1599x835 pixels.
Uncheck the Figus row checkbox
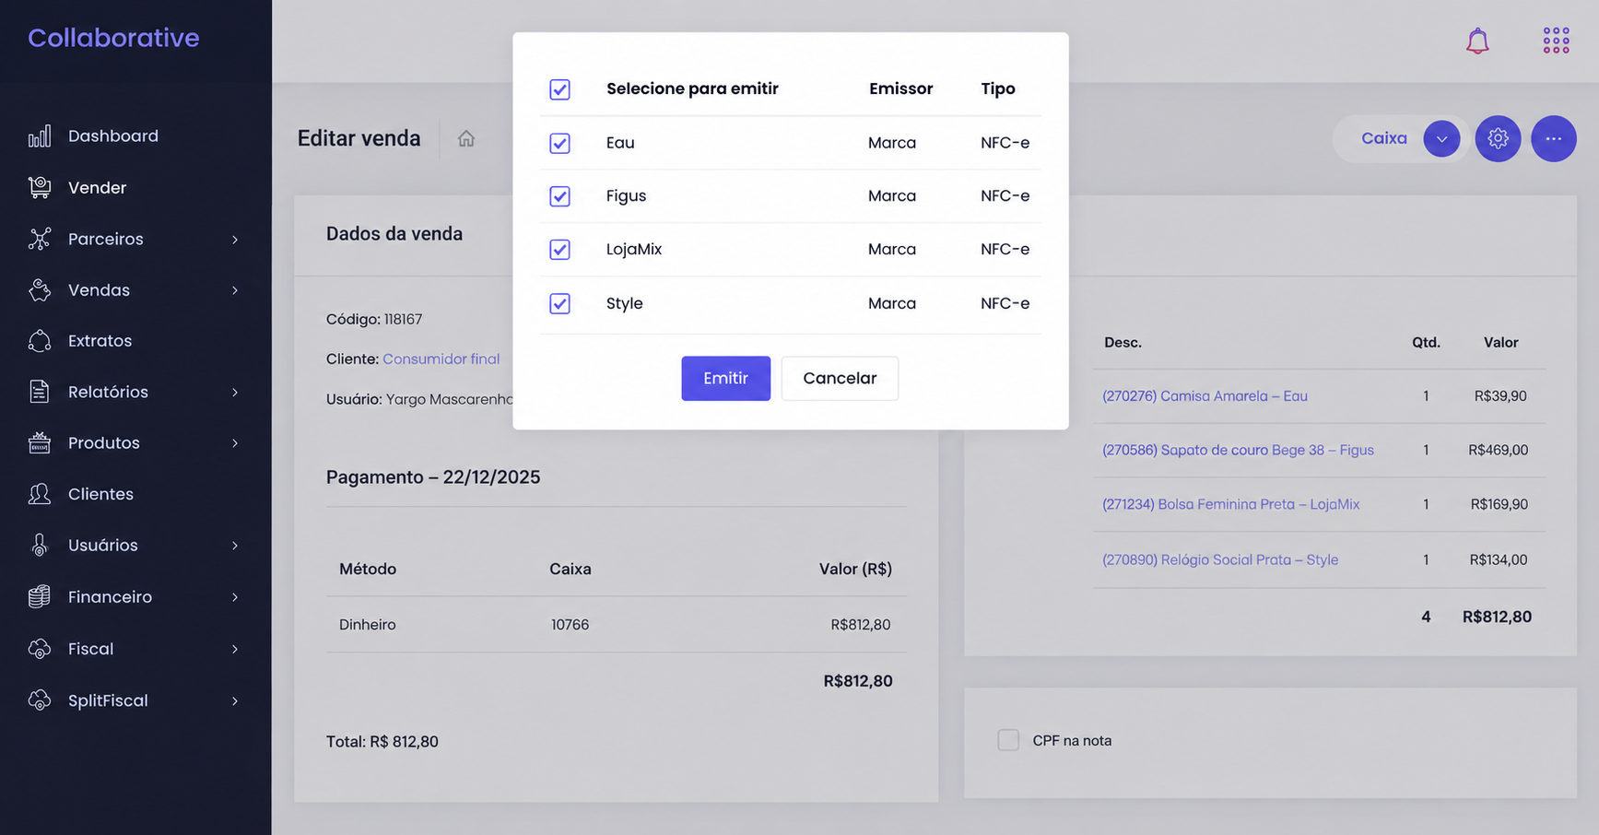click(x=559, y=196)
